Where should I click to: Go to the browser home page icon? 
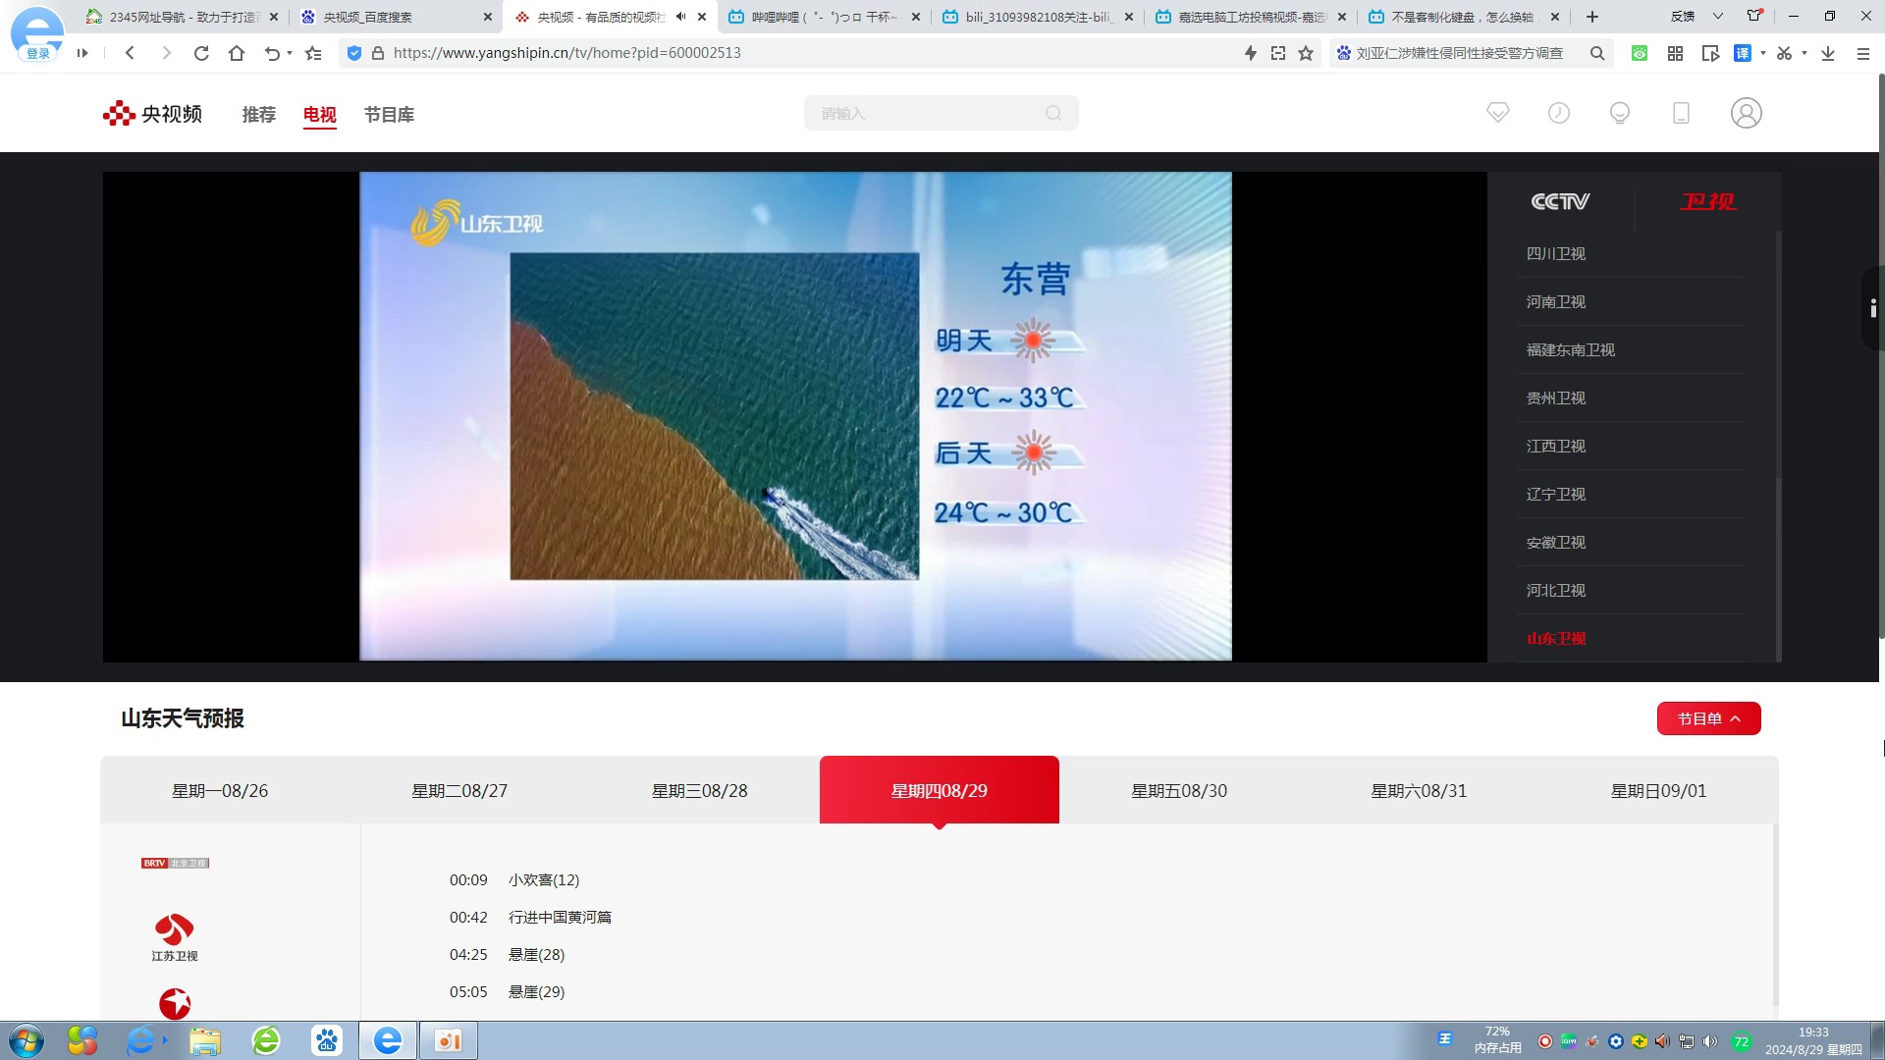pos(237,53)
